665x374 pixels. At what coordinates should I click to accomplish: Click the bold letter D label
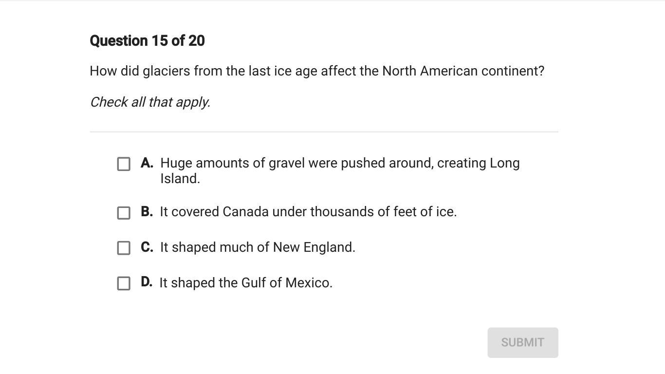click(146, 283)
